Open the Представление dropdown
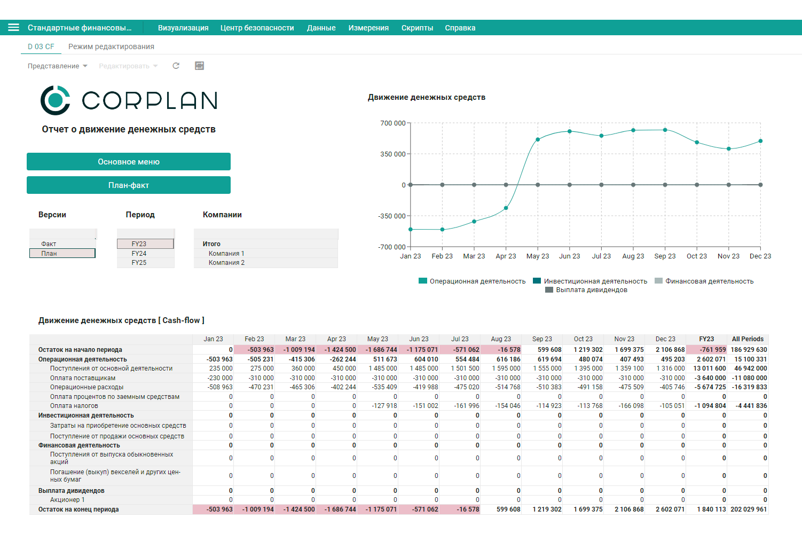 pyautogui.click(x=58, y=66)
